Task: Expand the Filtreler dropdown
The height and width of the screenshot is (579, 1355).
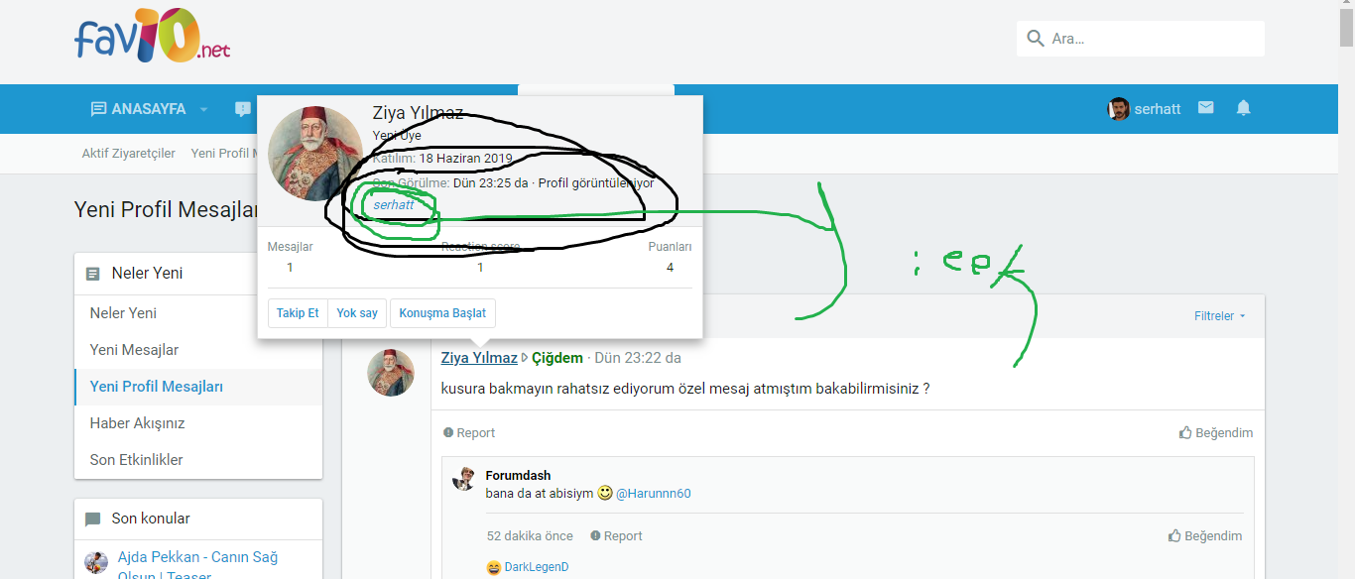Action: (x=1220, y=316)
